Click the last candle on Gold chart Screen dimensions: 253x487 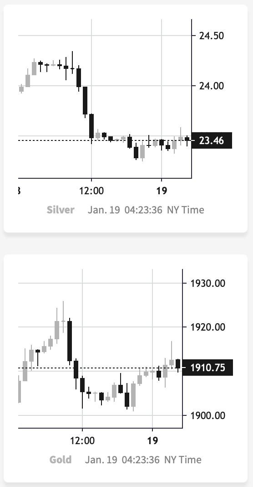pos(177,364)
